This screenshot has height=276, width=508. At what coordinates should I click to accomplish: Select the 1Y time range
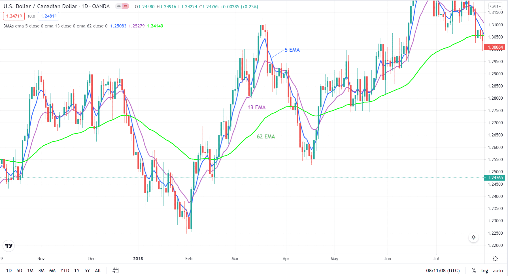(77, 270)
